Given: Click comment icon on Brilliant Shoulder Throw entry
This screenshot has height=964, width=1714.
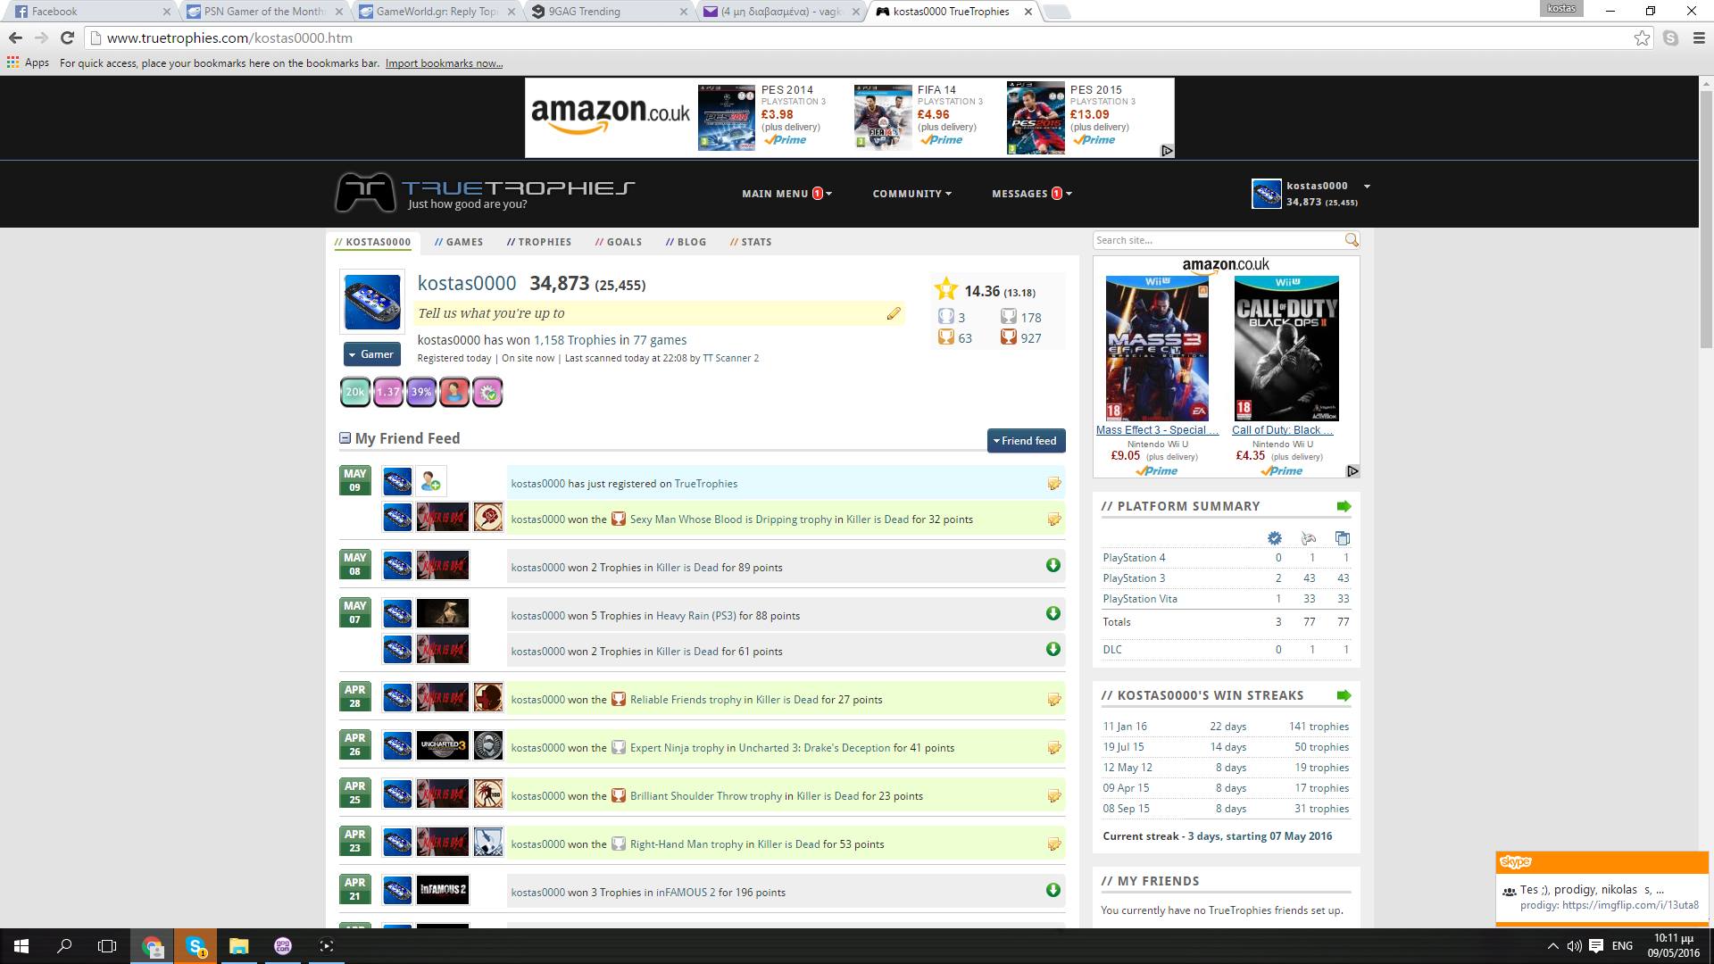Looking at the screenshot, I should click(x=1054, y=796).
